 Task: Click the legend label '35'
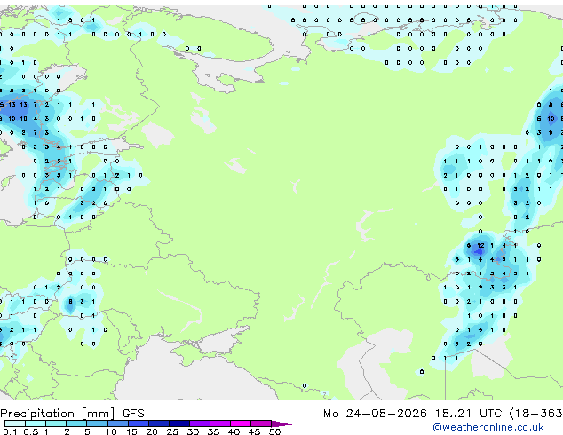click(213, 431)
